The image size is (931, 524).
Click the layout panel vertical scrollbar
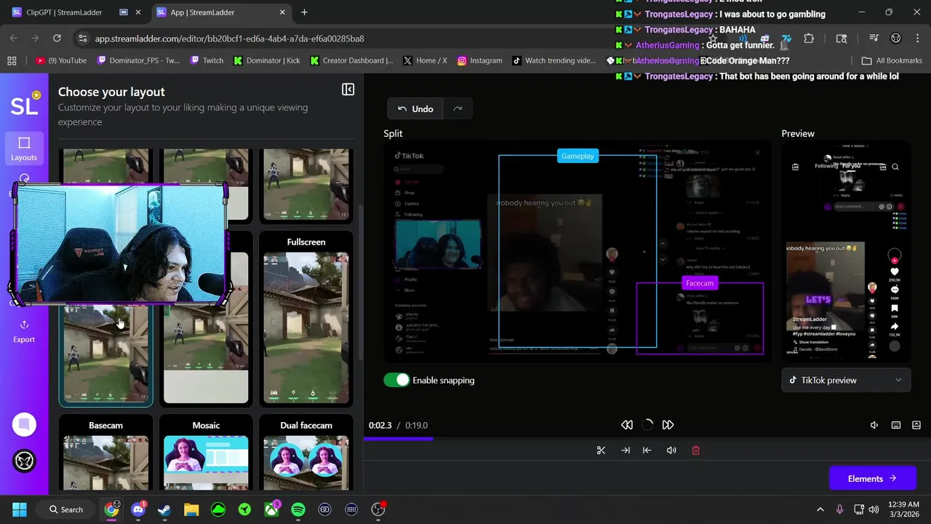(x=359, y=284)
